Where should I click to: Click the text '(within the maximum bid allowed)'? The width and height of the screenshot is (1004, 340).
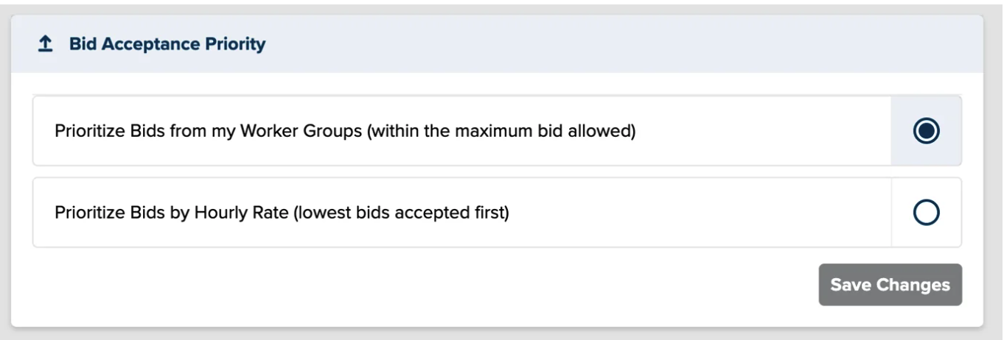[501, 131]
